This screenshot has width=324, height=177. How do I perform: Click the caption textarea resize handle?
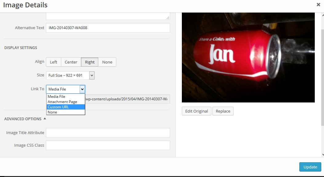tap(168, 18)
